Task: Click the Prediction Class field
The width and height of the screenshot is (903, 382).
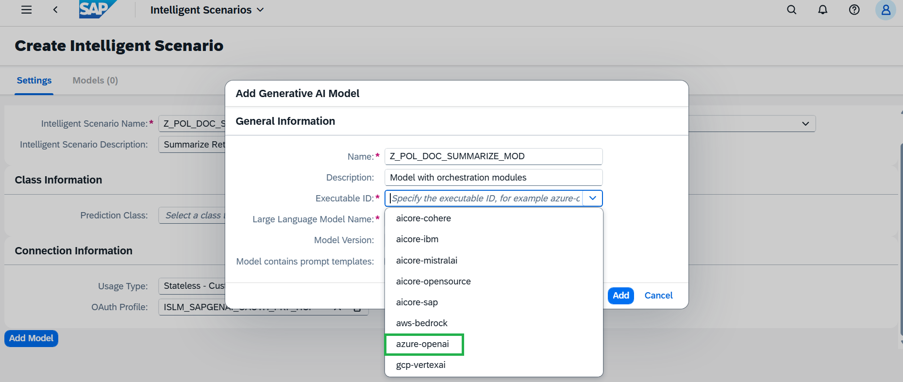Action: (x=192, y=216)
